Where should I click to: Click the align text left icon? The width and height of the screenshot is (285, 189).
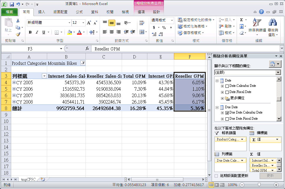point(105,32)
